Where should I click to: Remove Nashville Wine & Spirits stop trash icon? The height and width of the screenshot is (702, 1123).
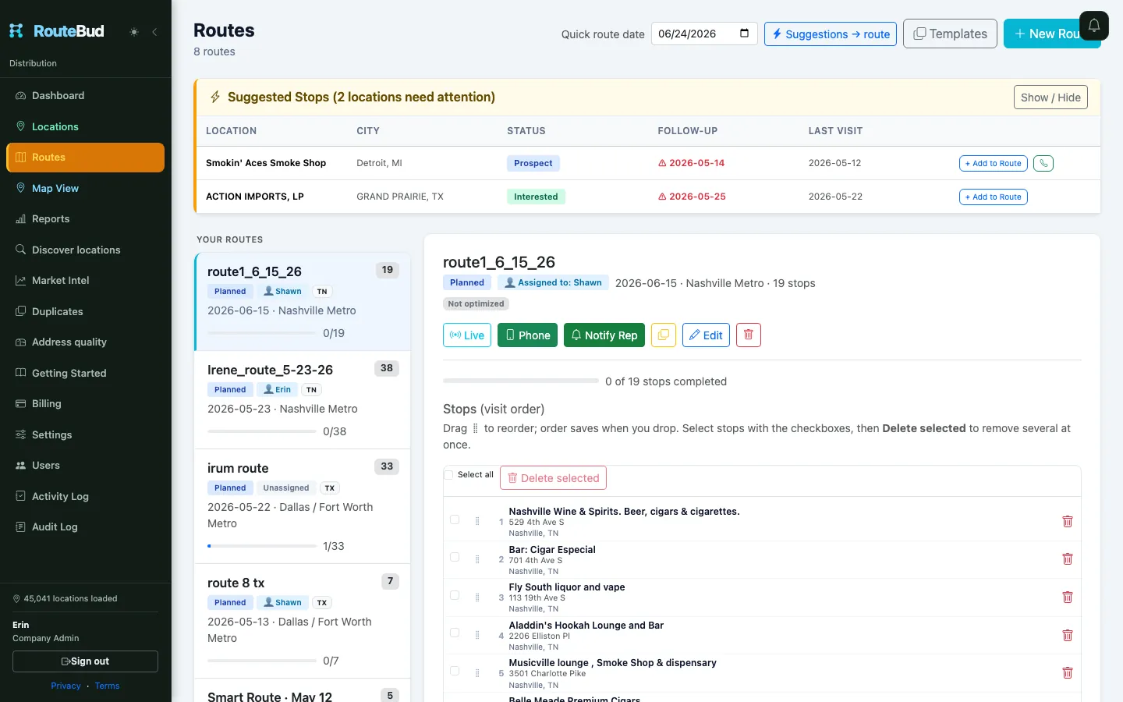pos(1068,521)
